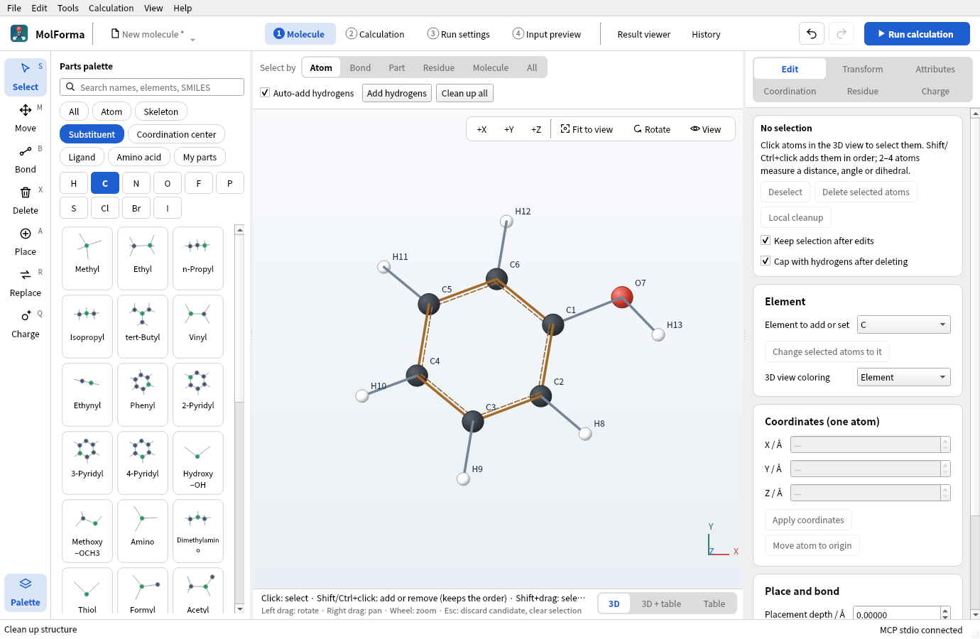
Task: Click the X coordinate stepper
Action: pyautogui.click(x=945, y=444)
